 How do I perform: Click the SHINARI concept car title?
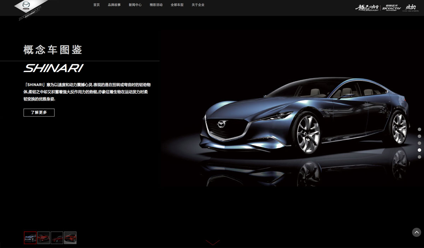coord(54,68)
